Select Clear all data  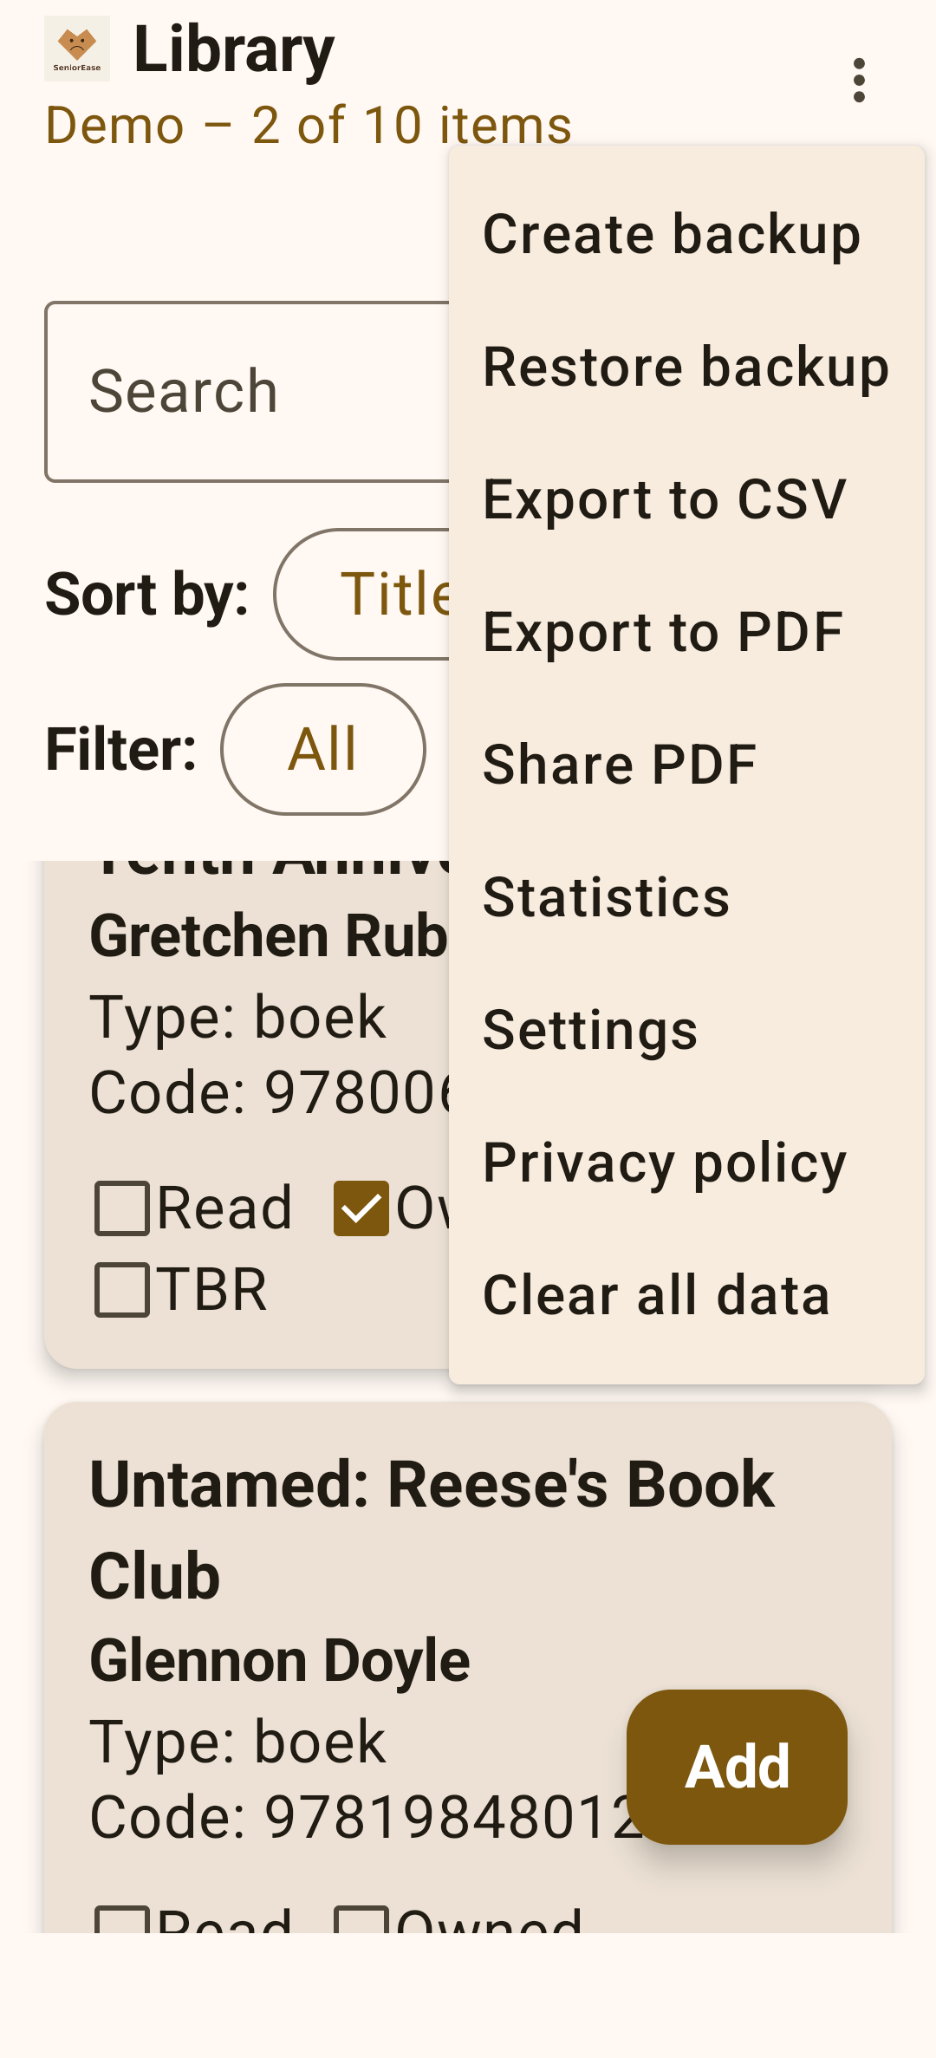[x=655, y=1293]
